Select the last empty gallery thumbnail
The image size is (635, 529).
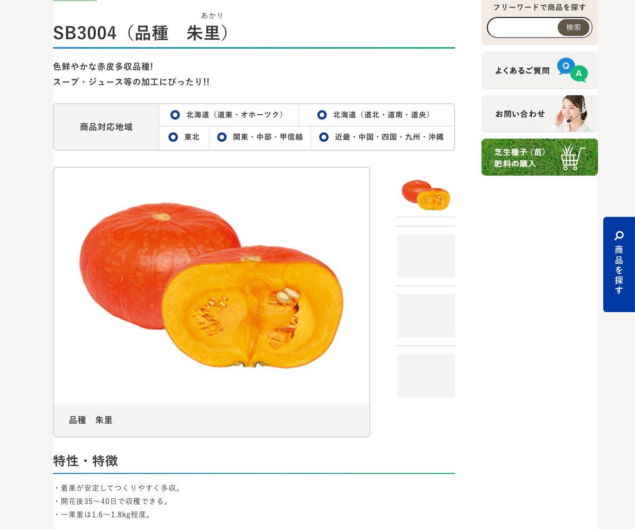[426, 376]
